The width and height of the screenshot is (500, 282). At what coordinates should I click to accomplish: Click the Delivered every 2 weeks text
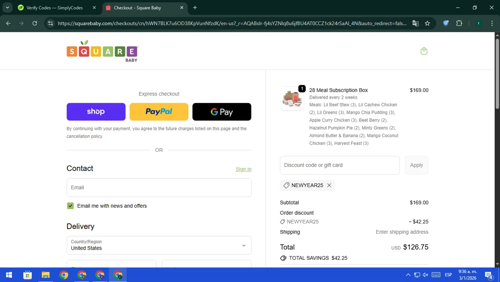[333, 98]
